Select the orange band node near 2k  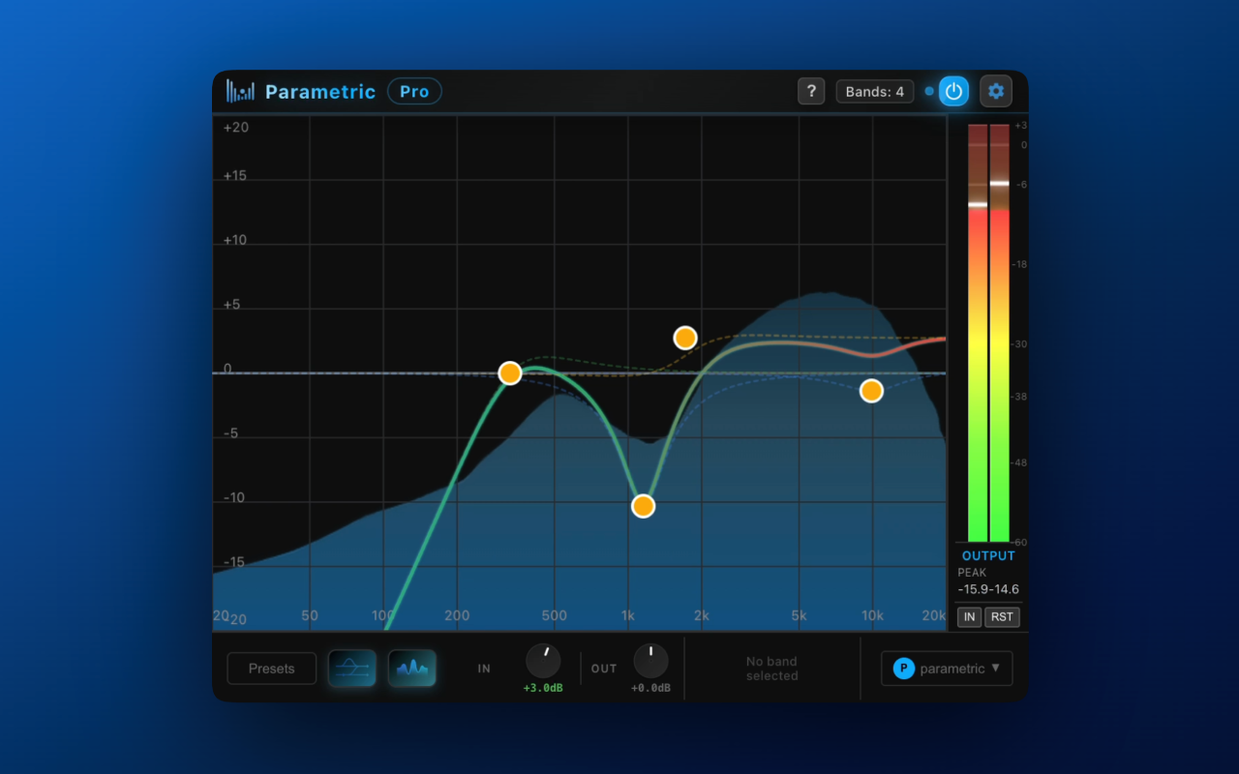(685, 337)
